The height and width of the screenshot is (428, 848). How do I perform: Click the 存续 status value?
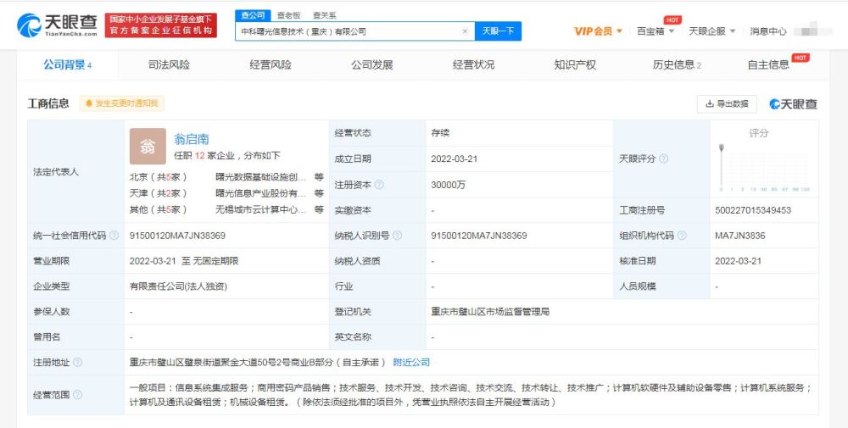(x=440, y=133)
